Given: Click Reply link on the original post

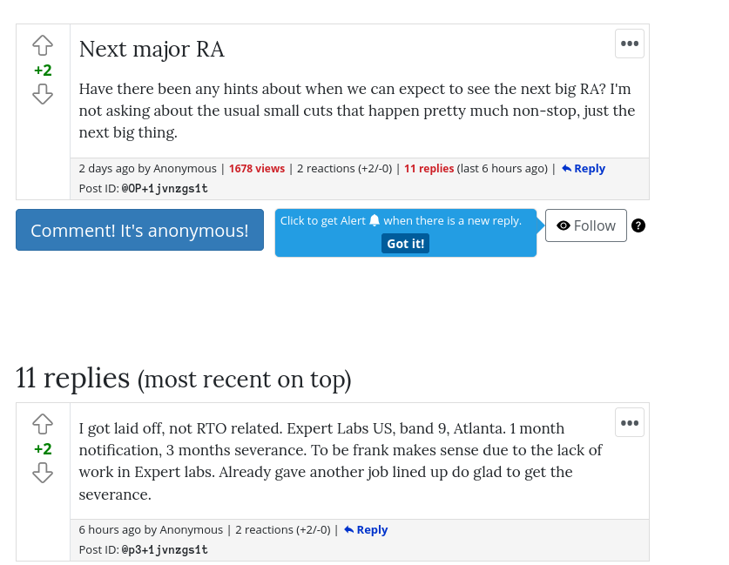Looking at the screenshot, I should pos(584,169).
